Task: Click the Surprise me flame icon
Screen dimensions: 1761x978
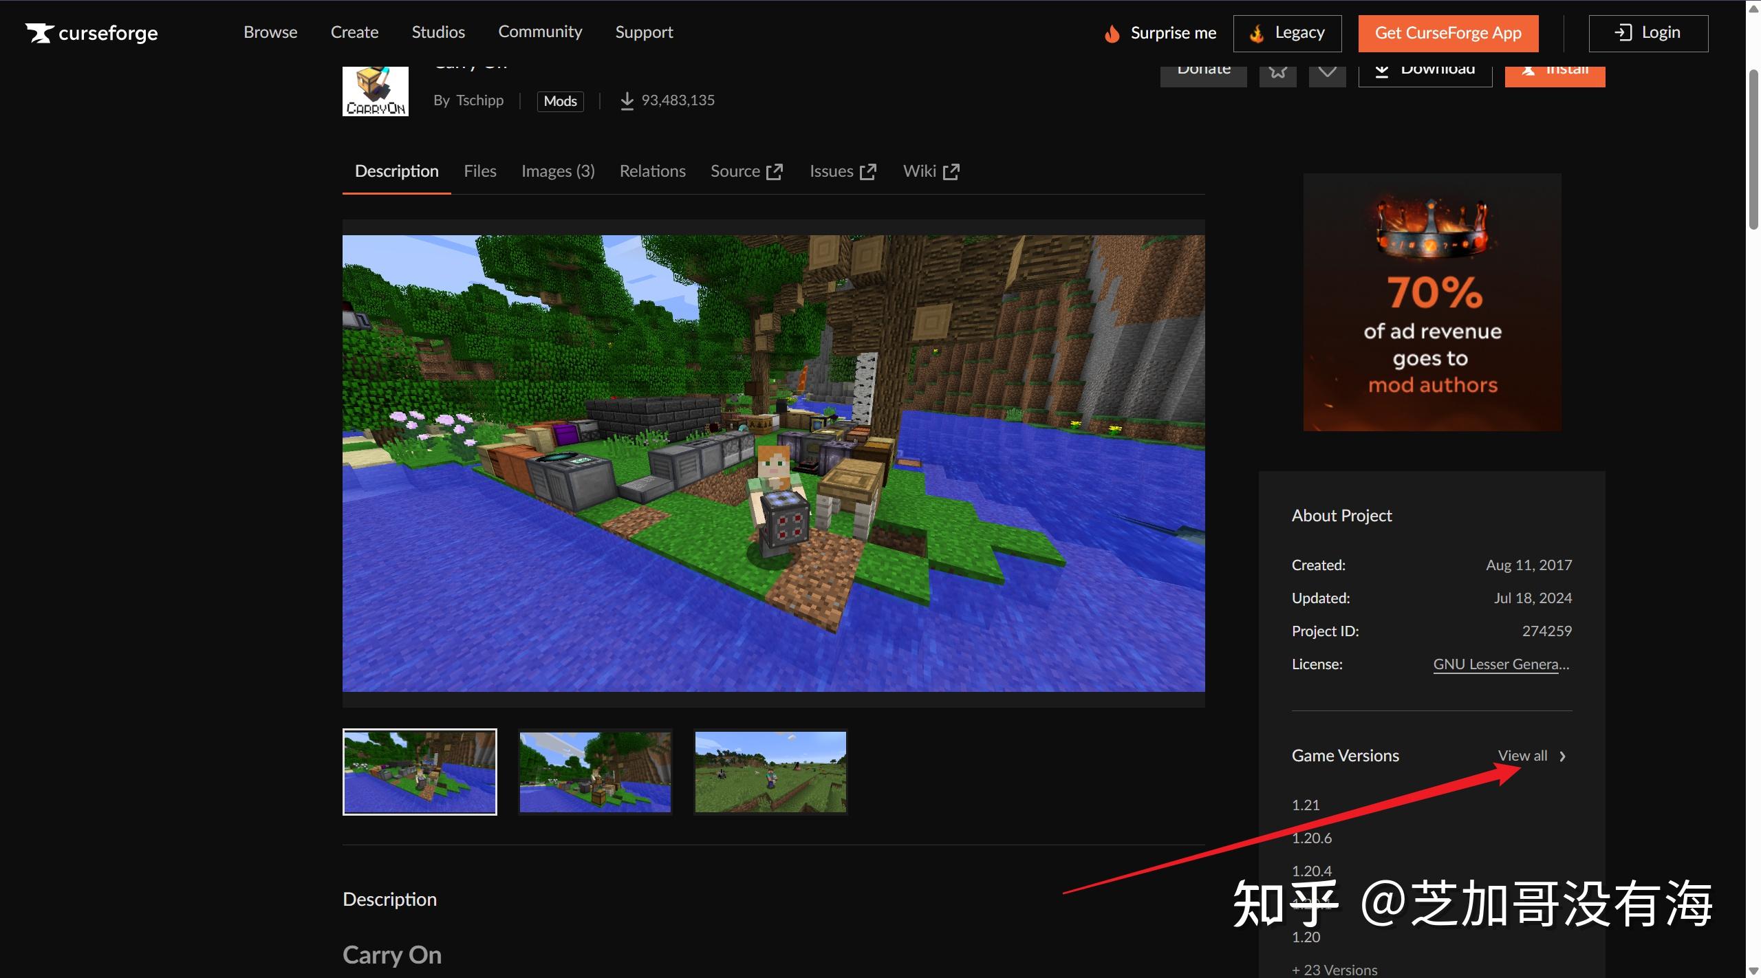Action: pyautogui.click(x=1112, y=33)
